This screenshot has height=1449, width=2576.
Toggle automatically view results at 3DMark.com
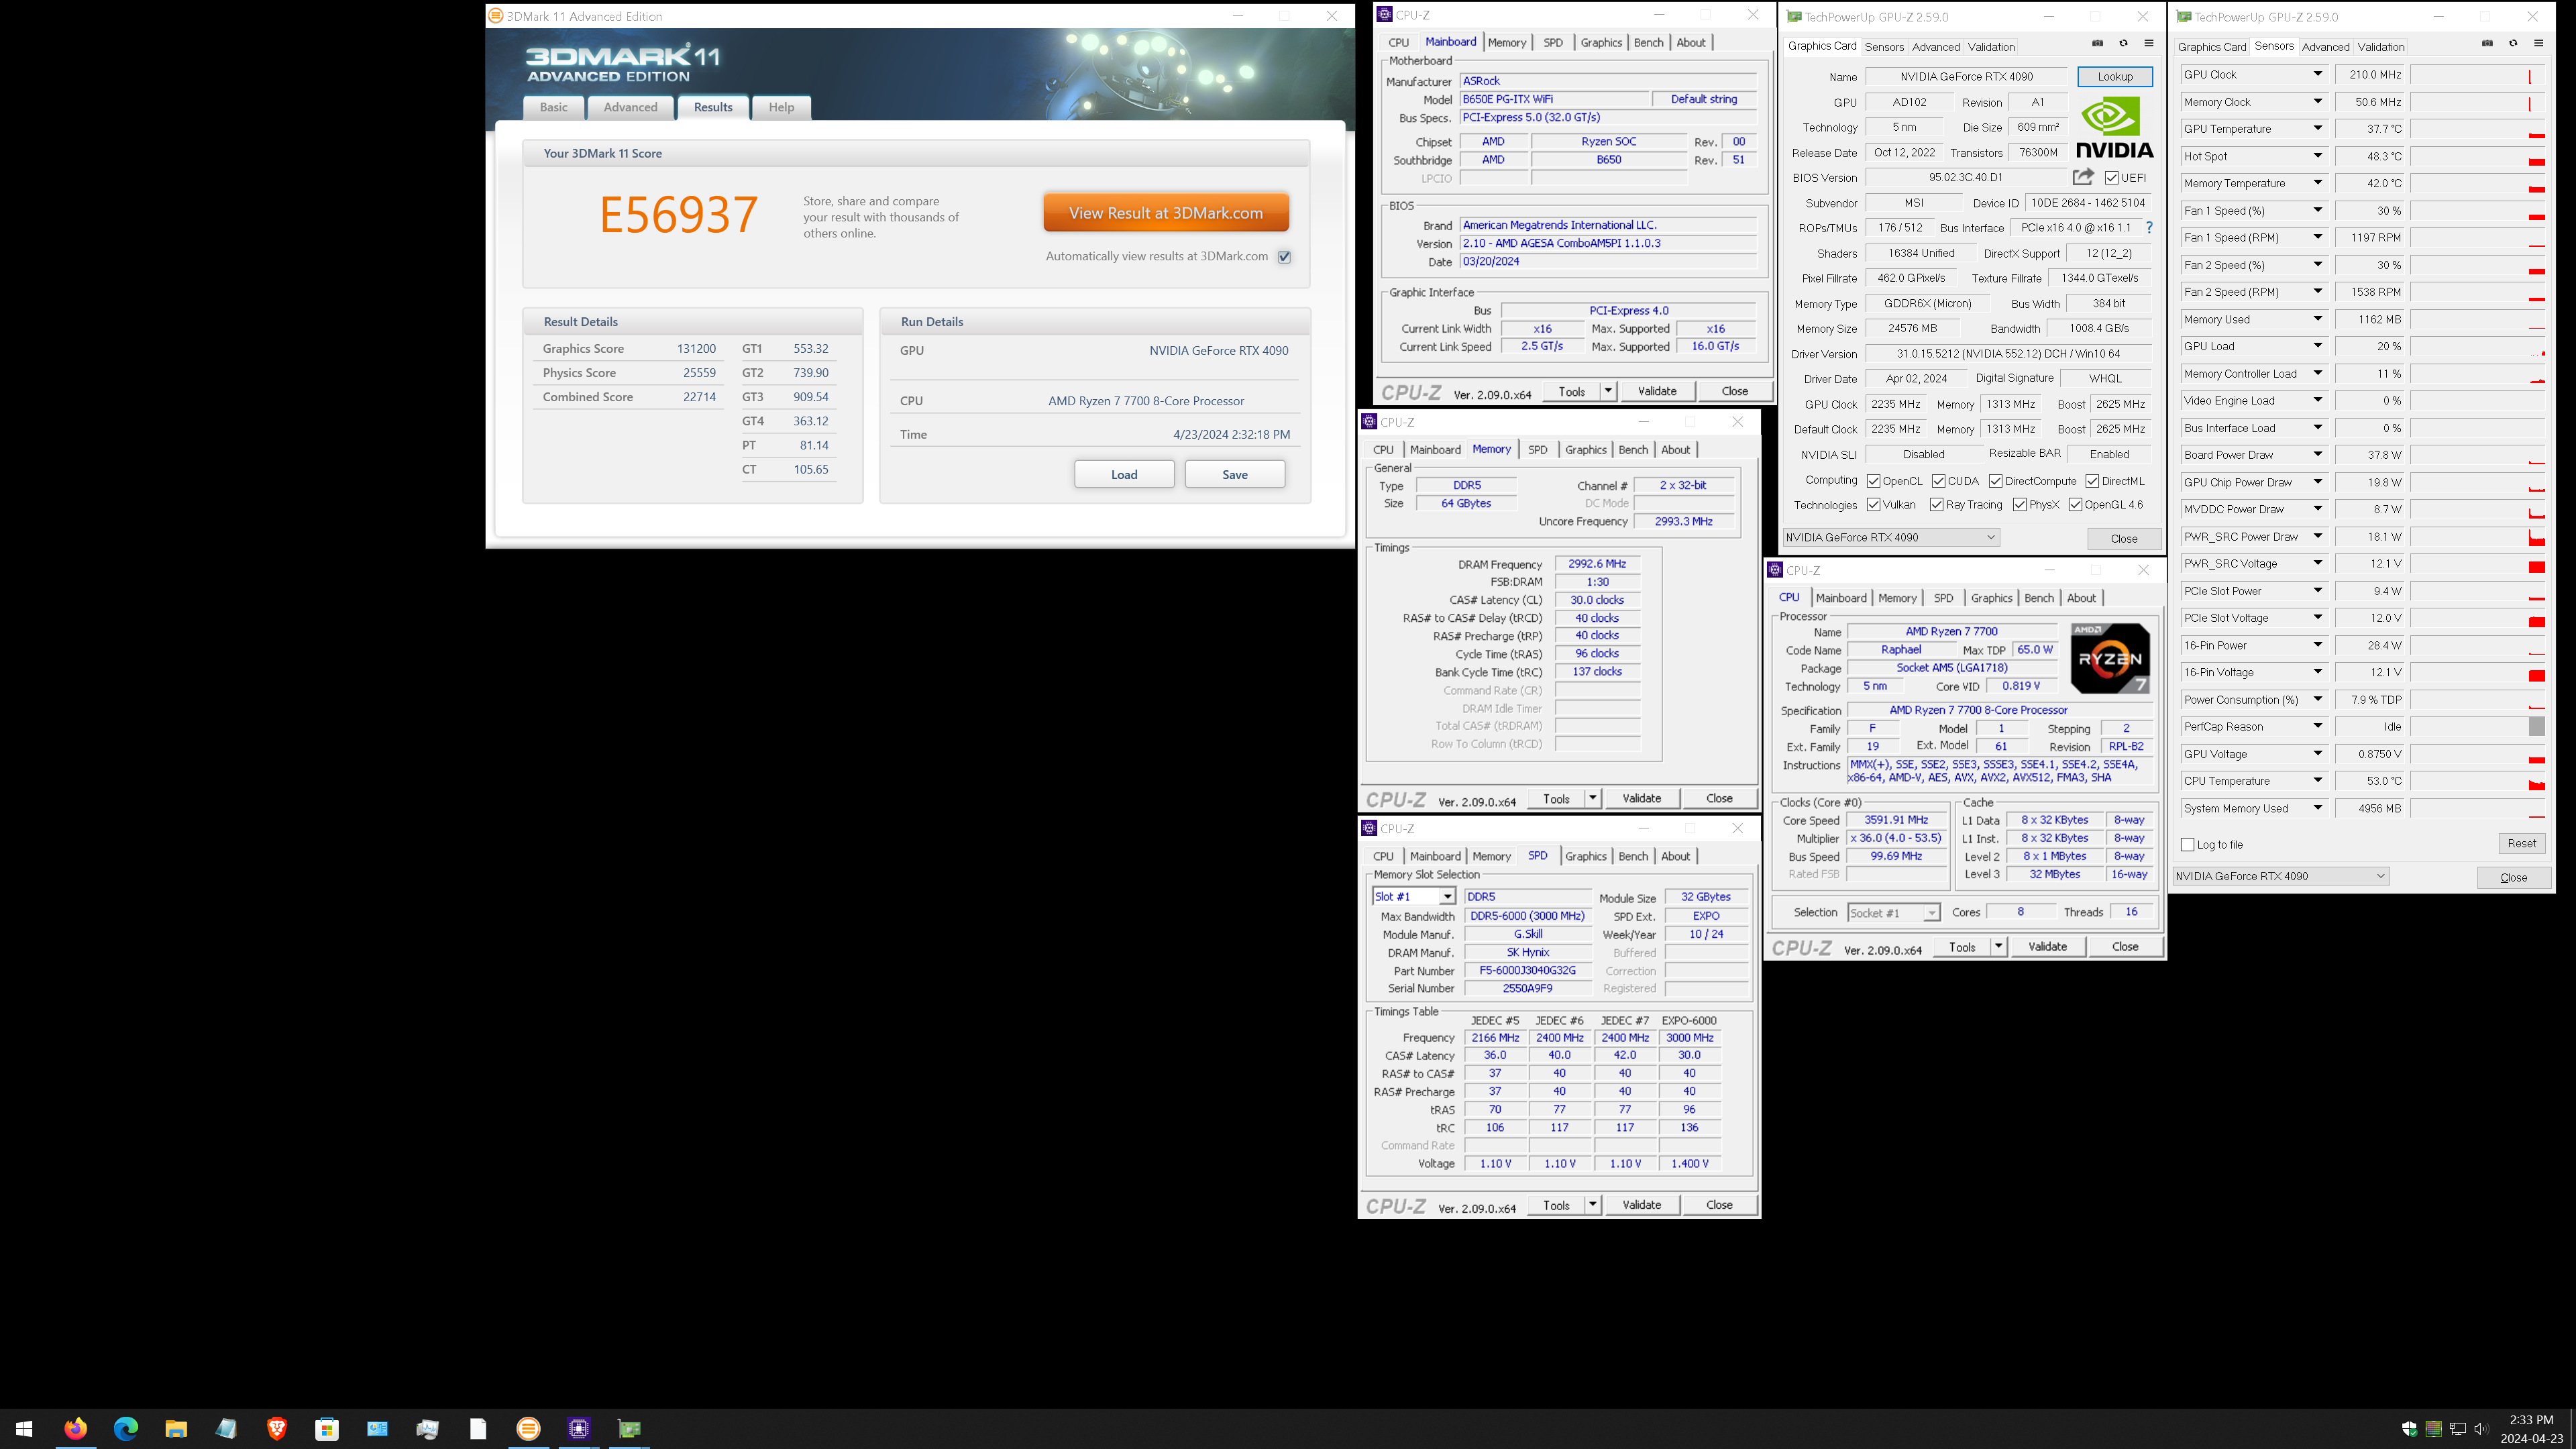coord(1284,257)
